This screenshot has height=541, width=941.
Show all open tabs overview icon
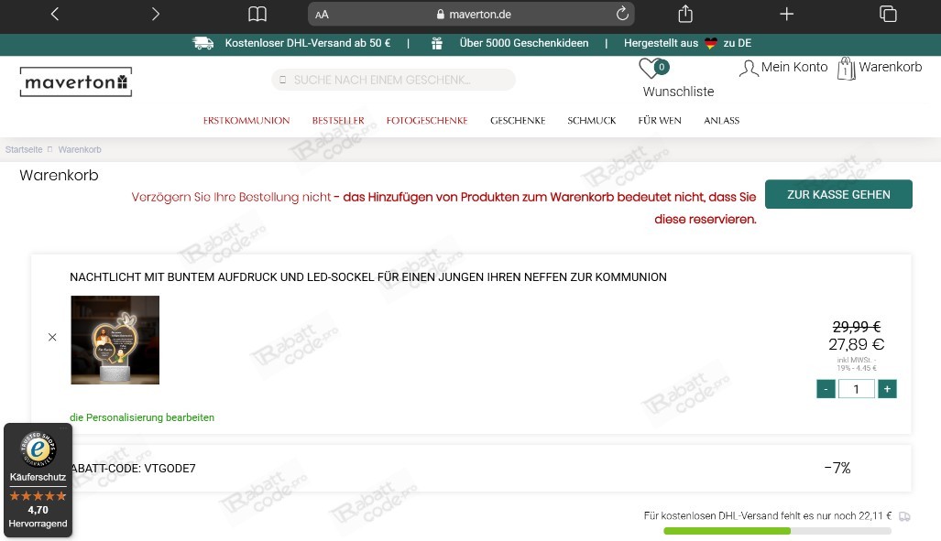pyautogui.click(x=888, y=14)
